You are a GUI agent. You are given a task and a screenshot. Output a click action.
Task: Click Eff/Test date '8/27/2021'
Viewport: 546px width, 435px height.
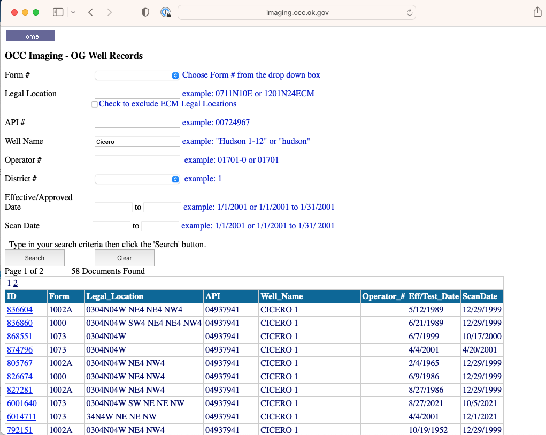coord(426,403)
